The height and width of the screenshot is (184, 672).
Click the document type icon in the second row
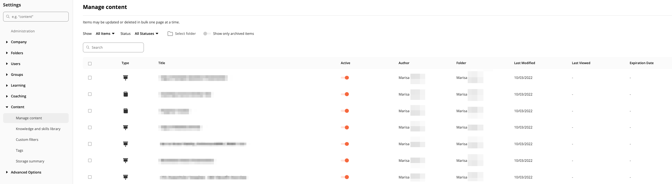pos(125,94)
